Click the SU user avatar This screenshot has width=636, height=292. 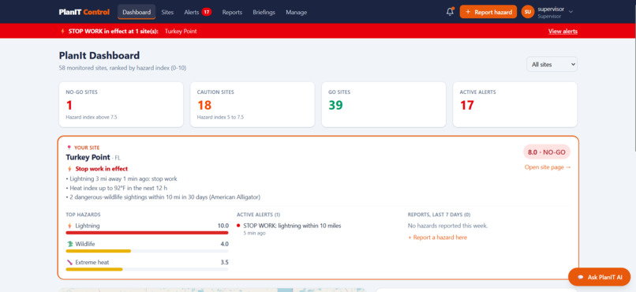coord(527,12)
